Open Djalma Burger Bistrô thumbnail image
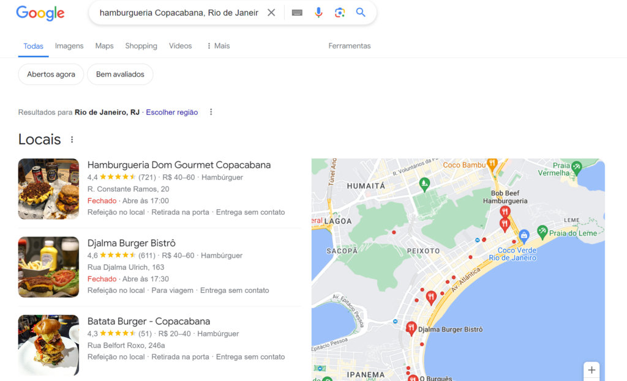The width and height of the screenshot is (627, 381). click(x=48, y=267)
